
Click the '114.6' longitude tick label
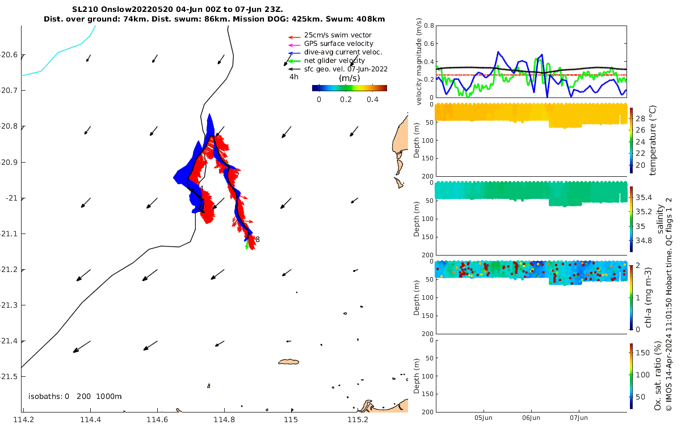click(157, 420)
